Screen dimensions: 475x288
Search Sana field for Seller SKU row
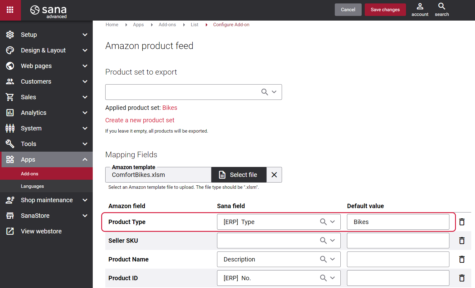point(323,241)
